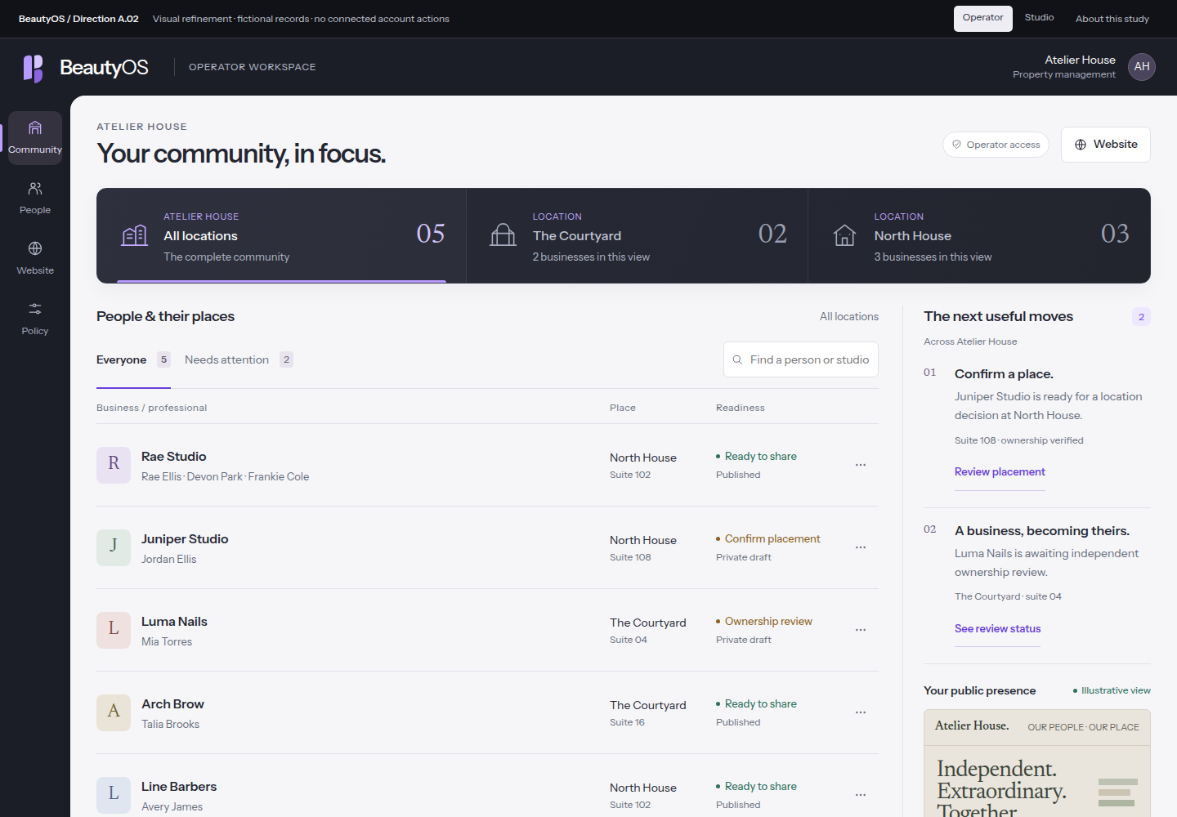This screenshot has height=817, width=1177.
Task: Click the next useful moves count badge
Action: [x=1141, y=317]
